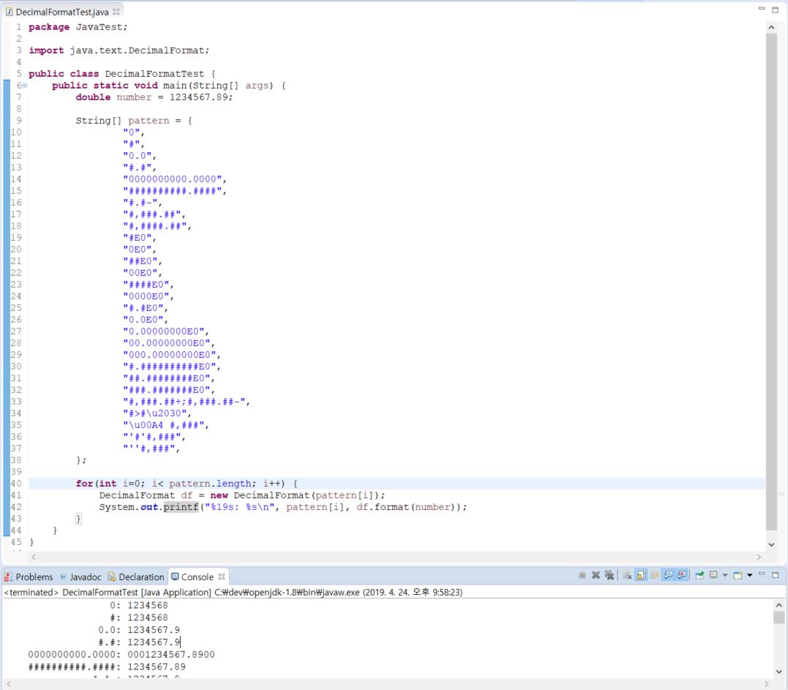788x690 pixels.
Task: Click the Java file icon on editor tab
Action: (x=9, y=12)
